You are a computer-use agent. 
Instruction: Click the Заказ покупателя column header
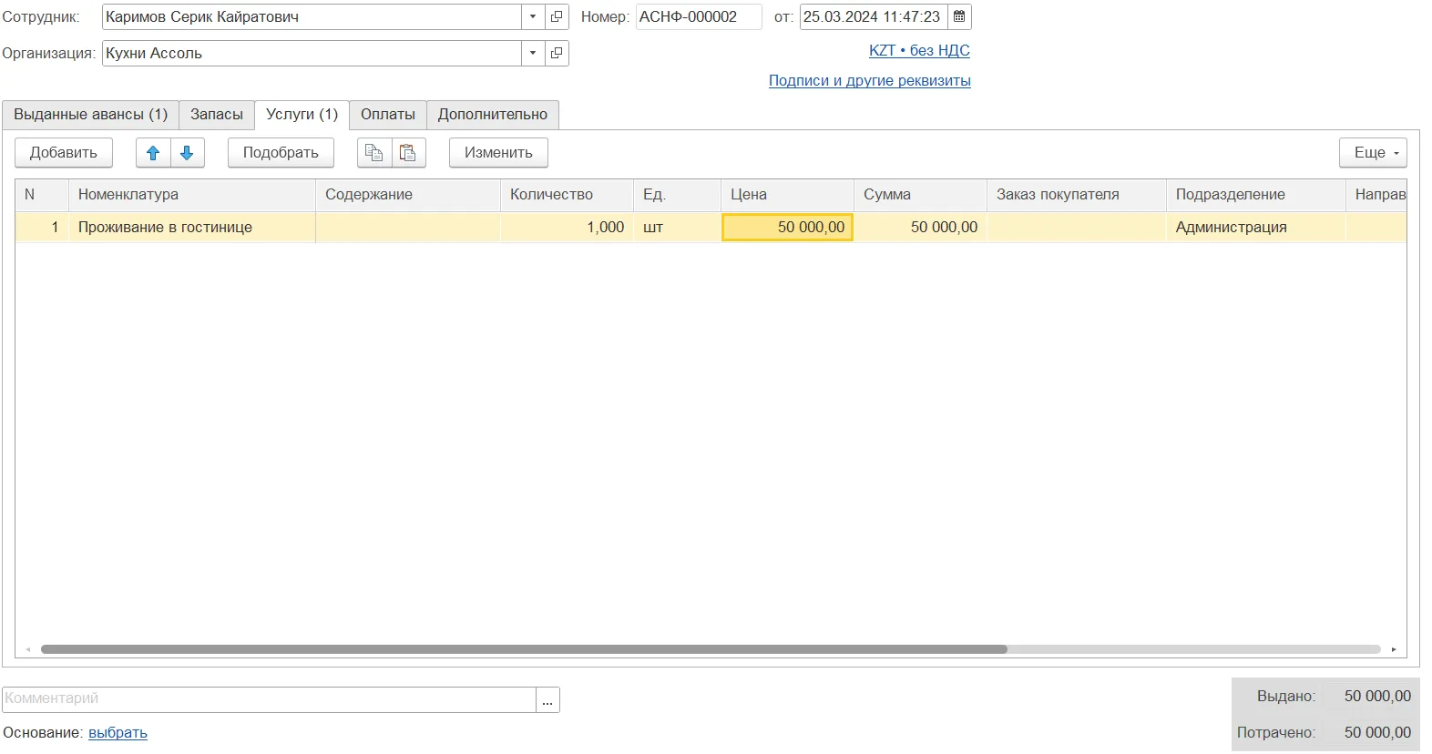click(1077, 195)
